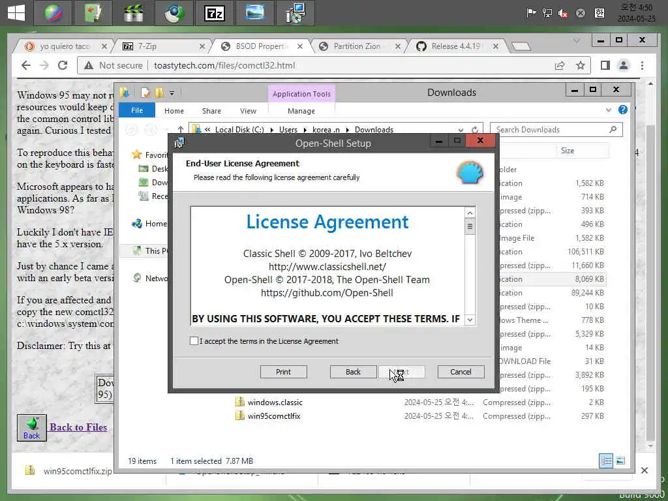Viewport: 668px width, 501px height.
Task: Expand the Explorer ribbon chevron
Action: point(609,110)
